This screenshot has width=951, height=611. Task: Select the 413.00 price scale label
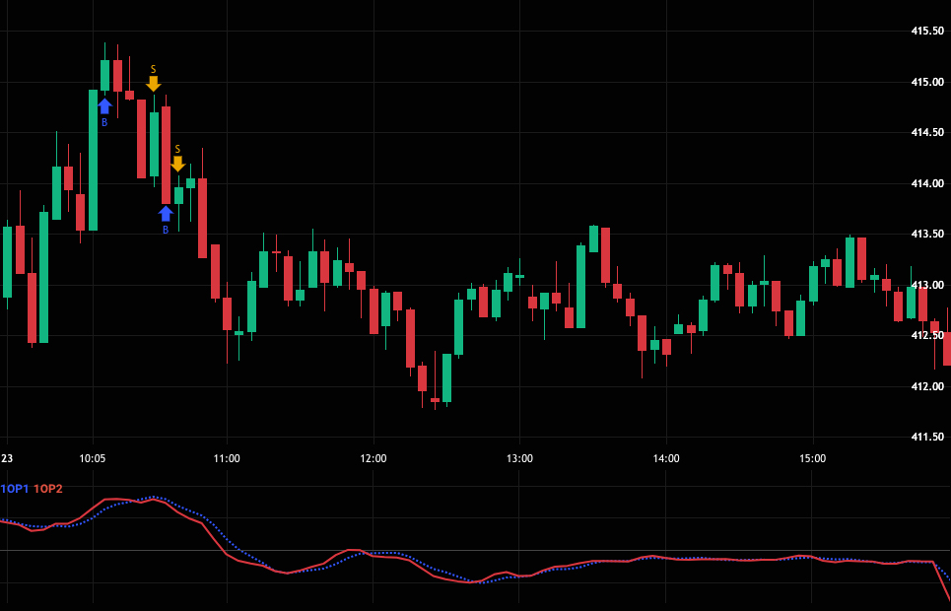[x=927, y=285]
